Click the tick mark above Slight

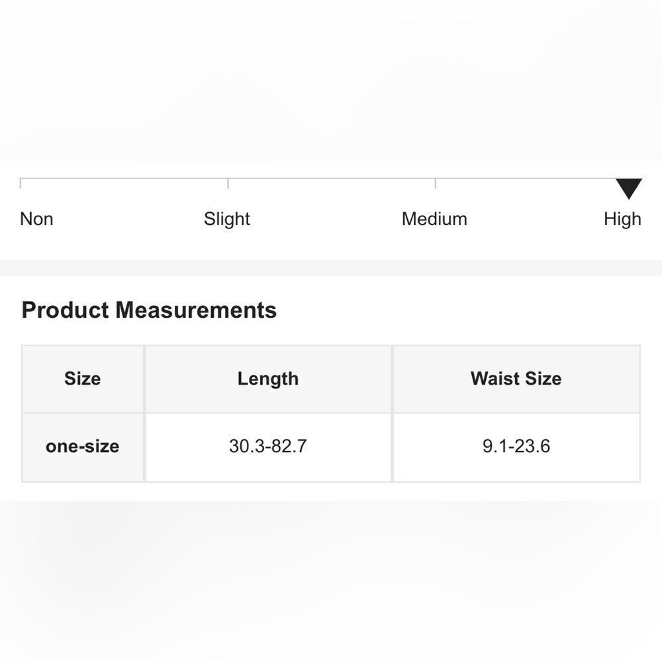(228, 183)
